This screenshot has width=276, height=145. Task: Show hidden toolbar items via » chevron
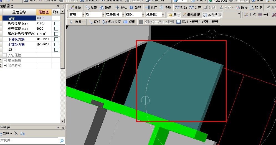239,14
